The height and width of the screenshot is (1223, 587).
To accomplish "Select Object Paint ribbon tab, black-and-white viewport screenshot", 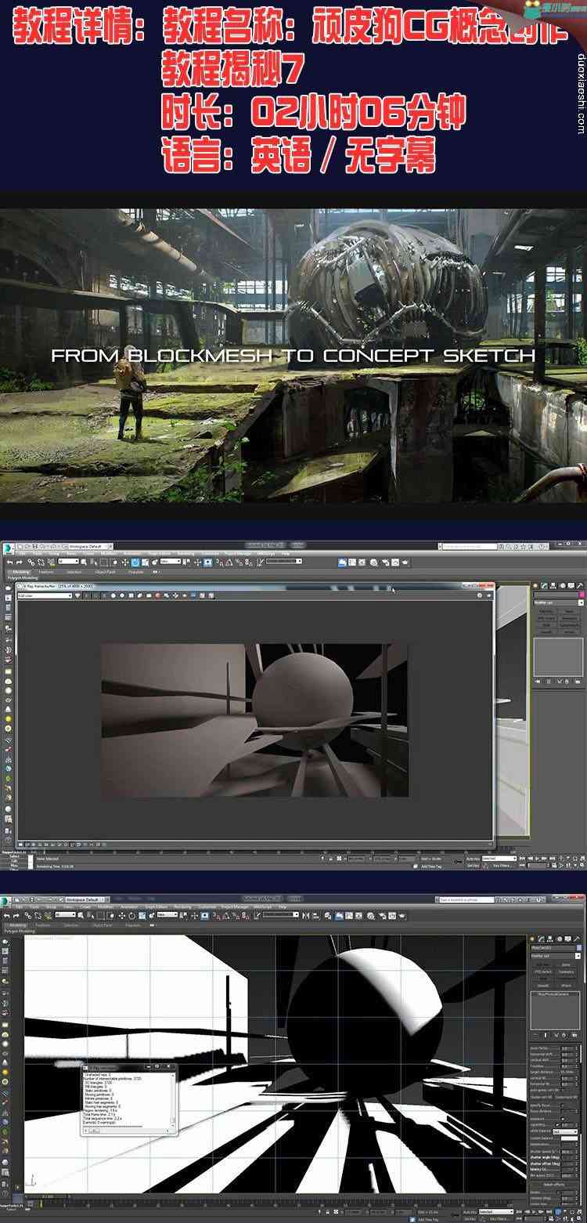I will [x=103, y=925].
